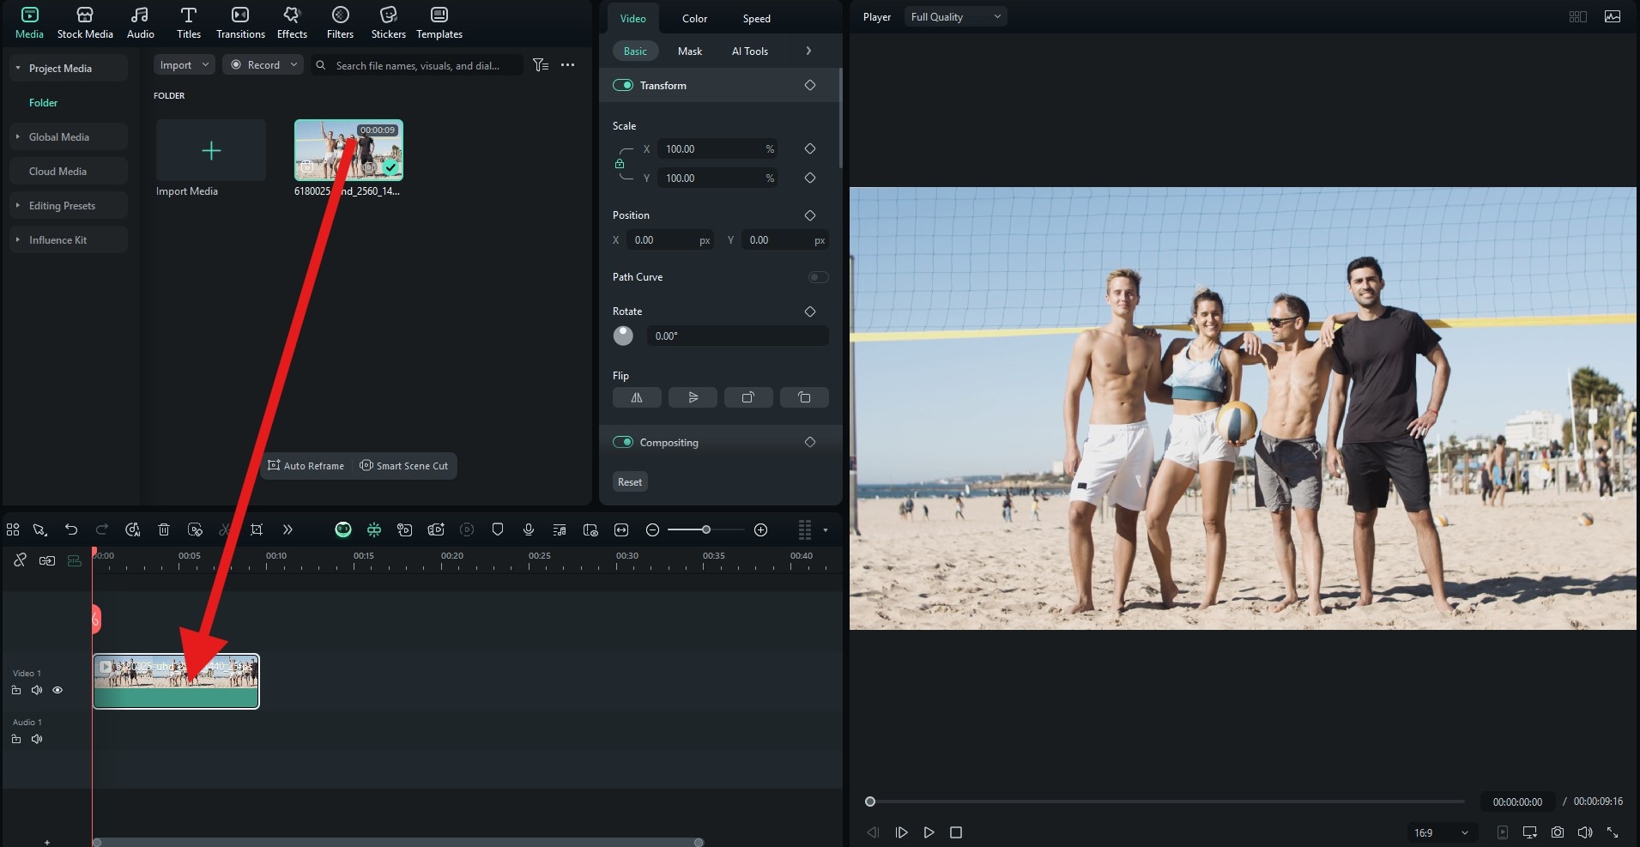The image size is (1640, 847).
Task: Open the Titles tab
Action: [188, 23]
